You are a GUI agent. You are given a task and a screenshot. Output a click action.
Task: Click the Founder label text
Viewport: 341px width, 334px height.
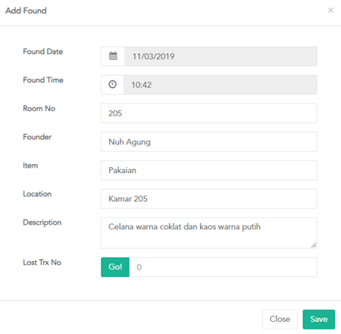(37, 137)
